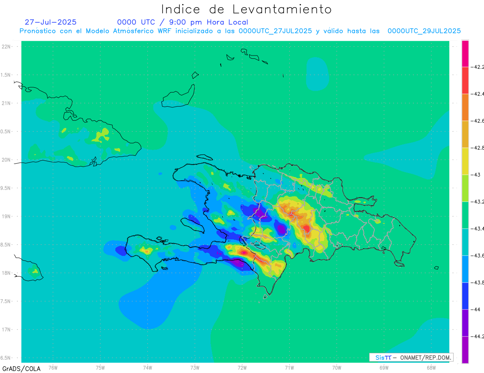Pick the magenta swatch atop the color bar
The width and height of the screenshot is (484, 373).
pyautogui.click(x=465, y=53)
